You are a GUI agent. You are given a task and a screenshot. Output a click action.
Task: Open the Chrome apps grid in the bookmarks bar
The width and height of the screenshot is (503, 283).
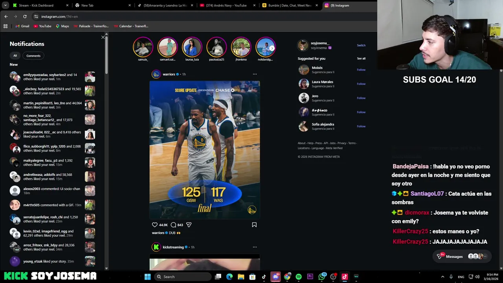6,26
